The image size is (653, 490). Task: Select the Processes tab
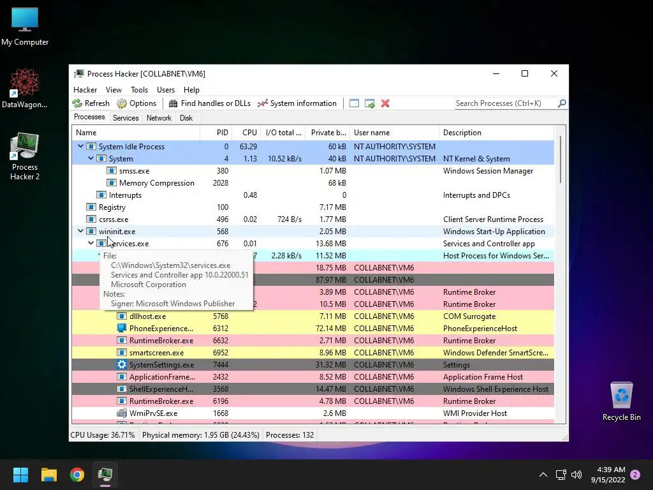89,117
